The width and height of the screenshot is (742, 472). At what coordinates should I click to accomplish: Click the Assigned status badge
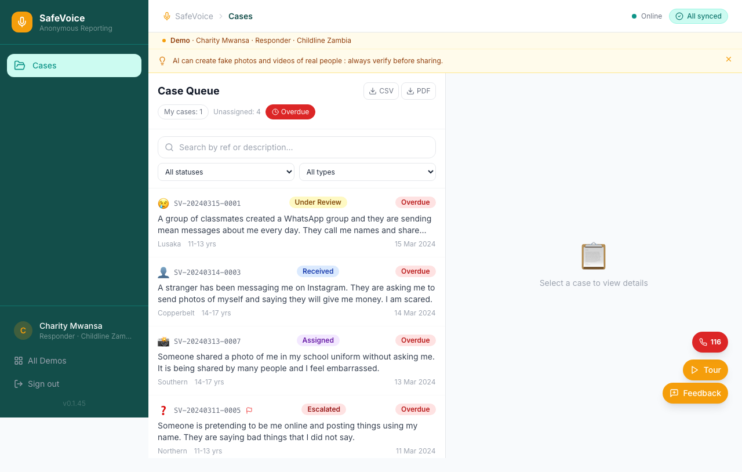tap(318, 340)
